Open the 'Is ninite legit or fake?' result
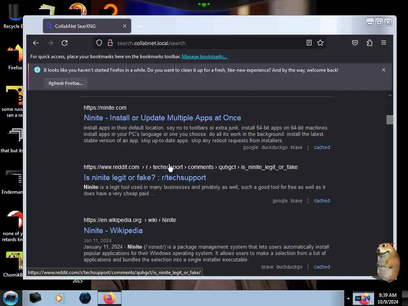Image resolution: width=408 pixels, height=306 pixels. (145, 177)
